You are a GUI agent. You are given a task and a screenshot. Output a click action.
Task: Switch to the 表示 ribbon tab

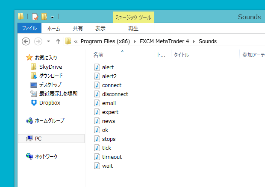coord(100,28)
